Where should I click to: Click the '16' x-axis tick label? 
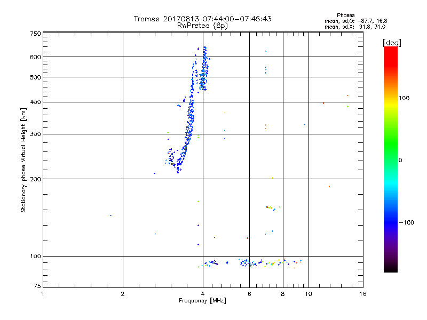[x=363, y=294]
